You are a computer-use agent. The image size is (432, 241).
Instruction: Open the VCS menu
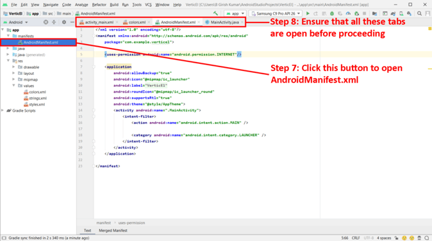click(x=148, y=4)
